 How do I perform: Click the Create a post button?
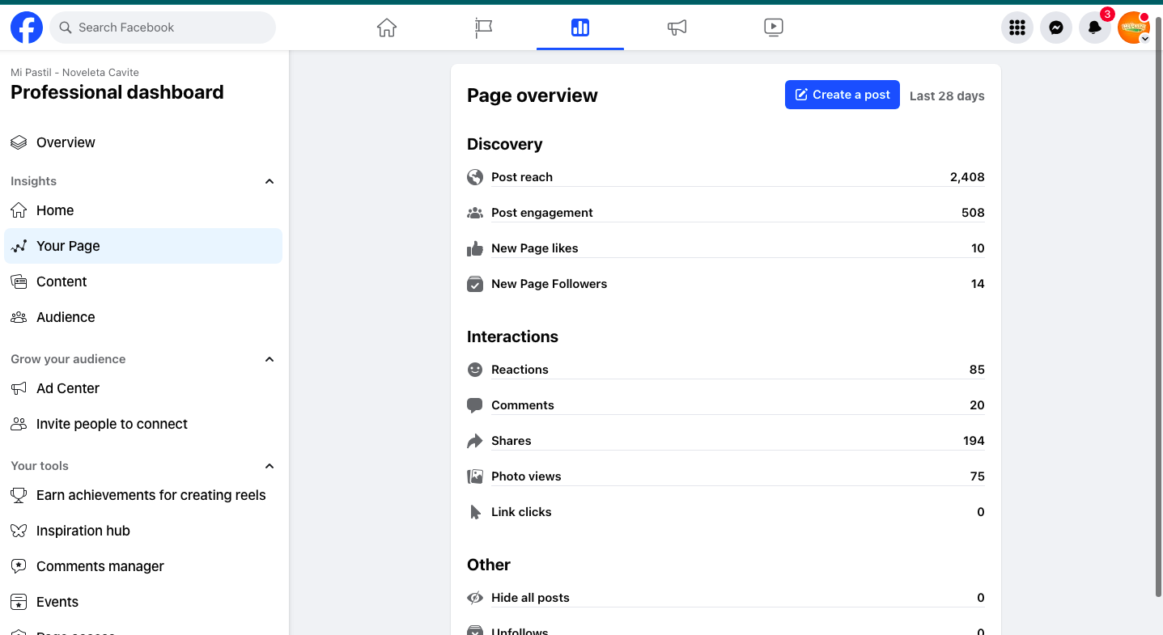point(842,95)
